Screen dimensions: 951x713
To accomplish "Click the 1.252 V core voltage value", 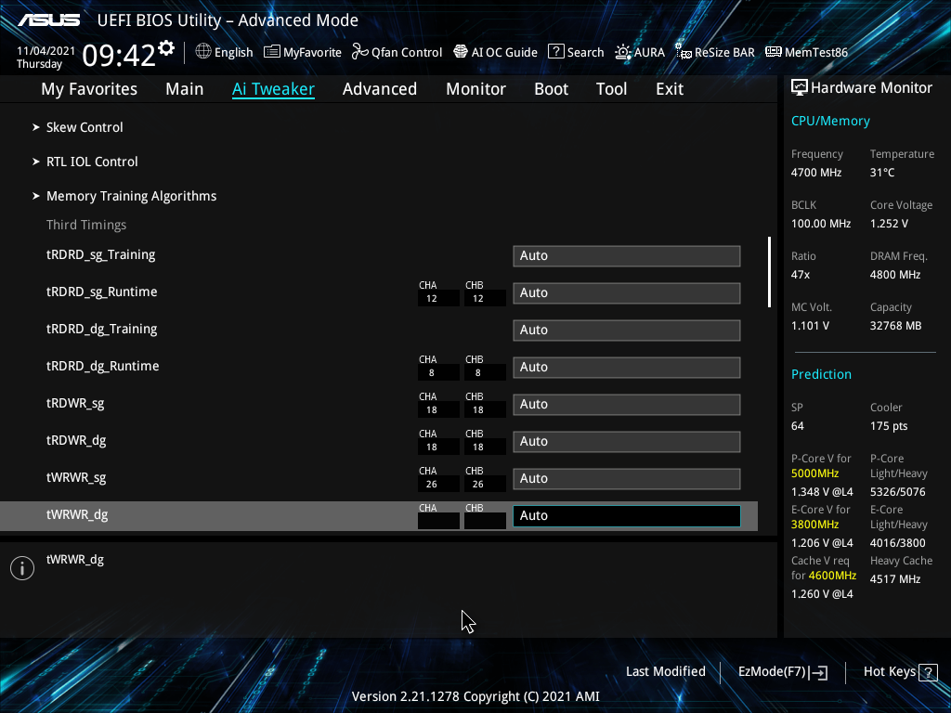I will tap(889, 224).
